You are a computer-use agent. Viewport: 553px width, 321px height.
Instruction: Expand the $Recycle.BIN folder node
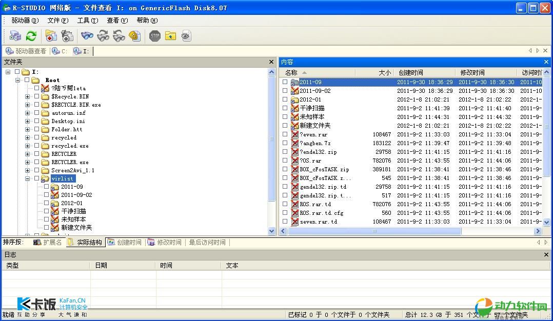click(x=27, y=96)
